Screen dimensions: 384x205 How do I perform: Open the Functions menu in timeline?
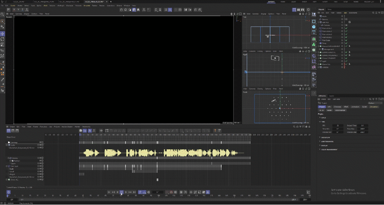(x=43, y=127)
